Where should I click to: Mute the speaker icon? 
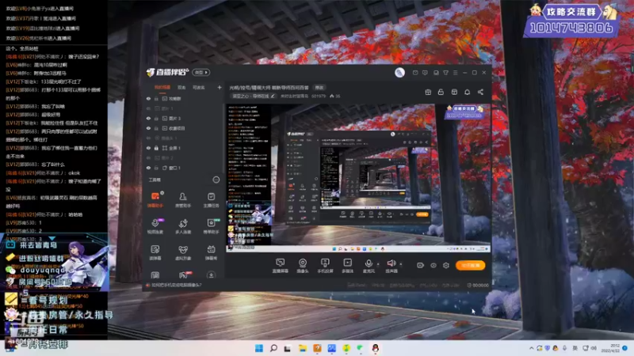(x=391, y=263)
